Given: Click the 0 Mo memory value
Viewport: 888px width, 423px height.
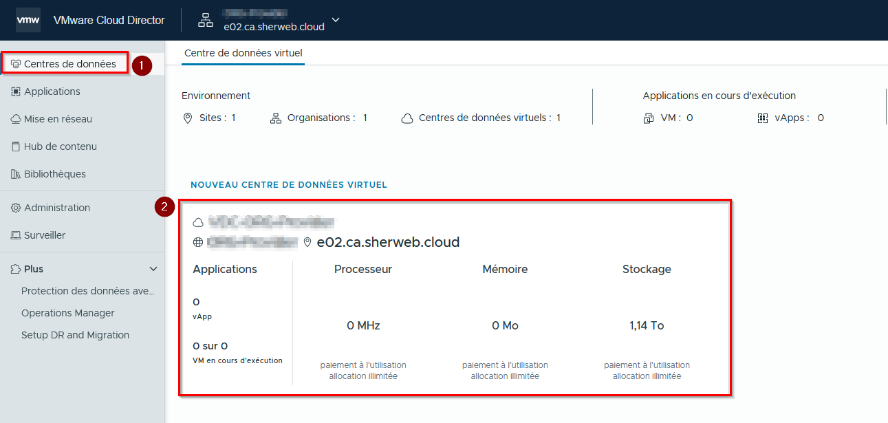Looking at the screenshot, I should point(505,325).
